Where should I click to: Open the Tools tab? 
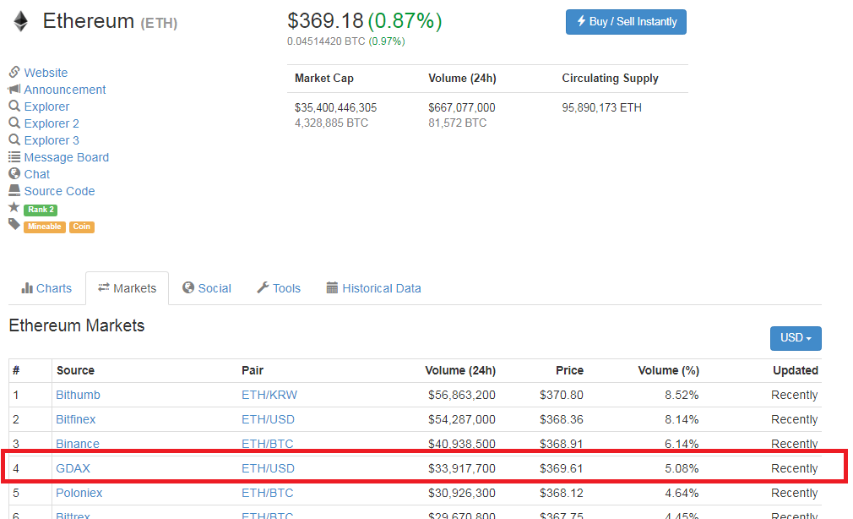click(x=279, y=288)
